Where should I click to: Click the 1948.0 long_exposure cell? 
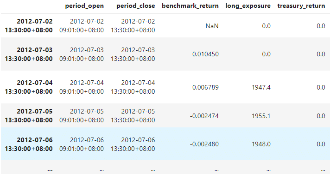(x=261, y=144)
